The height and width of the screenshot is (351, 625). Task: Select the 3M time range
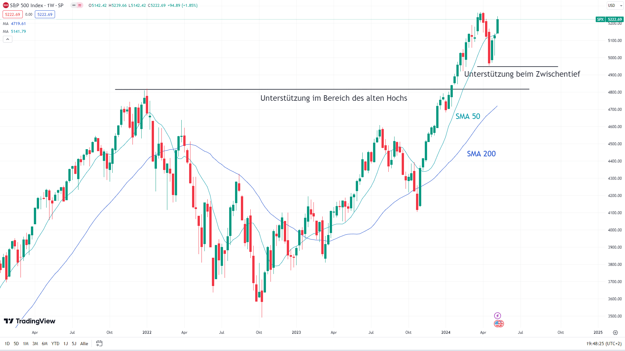pos(35,344)
